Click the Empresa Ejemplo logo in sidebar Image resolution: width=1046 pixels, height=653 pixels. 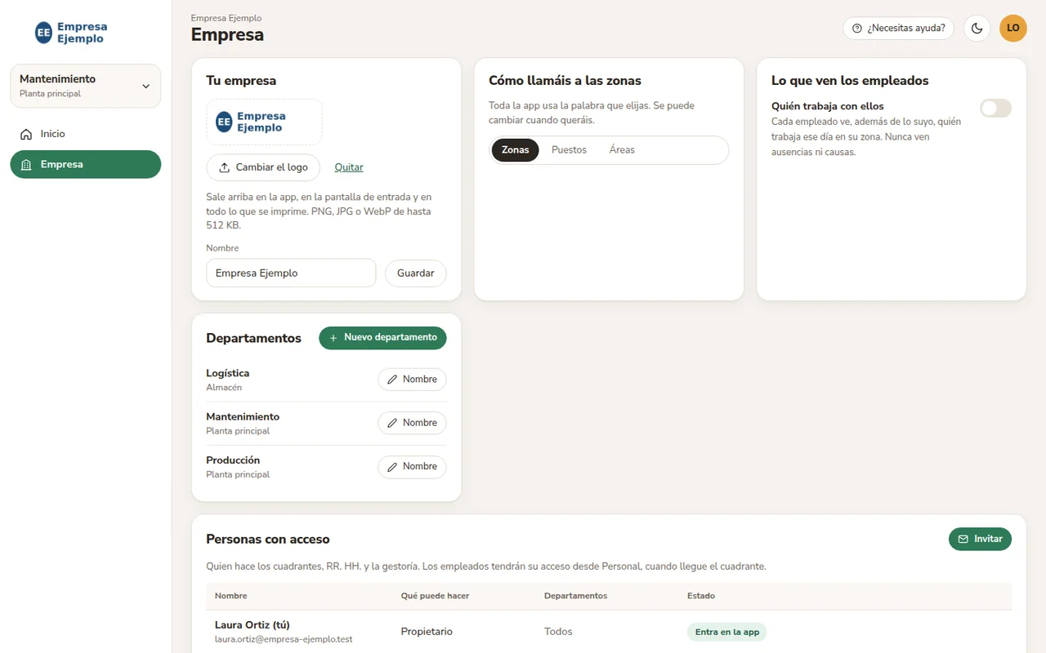coord(71,33)
